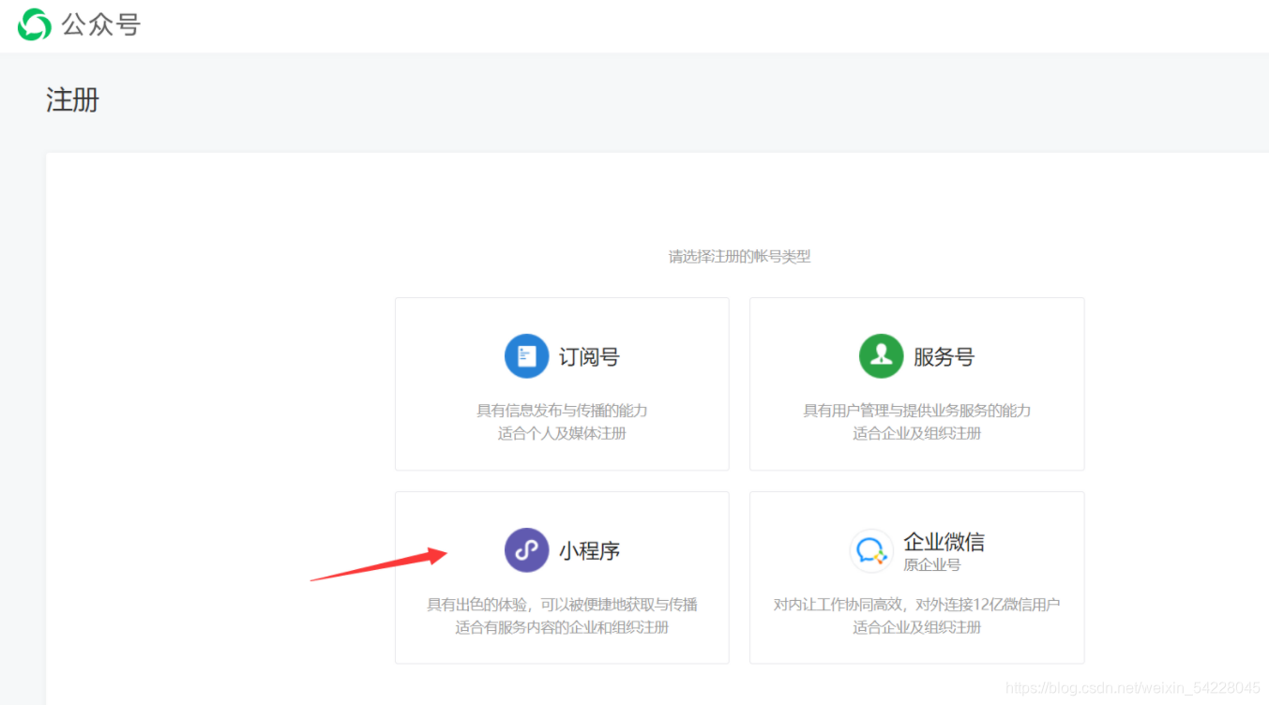
Task: Click the blue 订阅号 document icon
Action: (x=526, y=356)
